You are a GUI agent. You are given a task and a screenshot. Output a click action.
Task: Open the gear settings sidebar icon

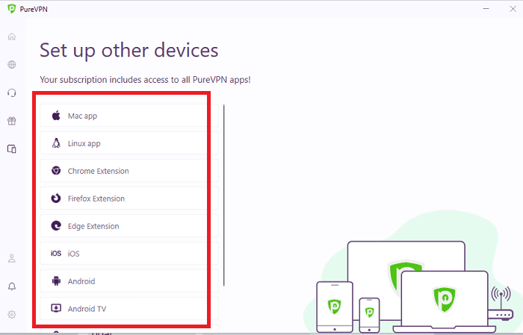12,314
